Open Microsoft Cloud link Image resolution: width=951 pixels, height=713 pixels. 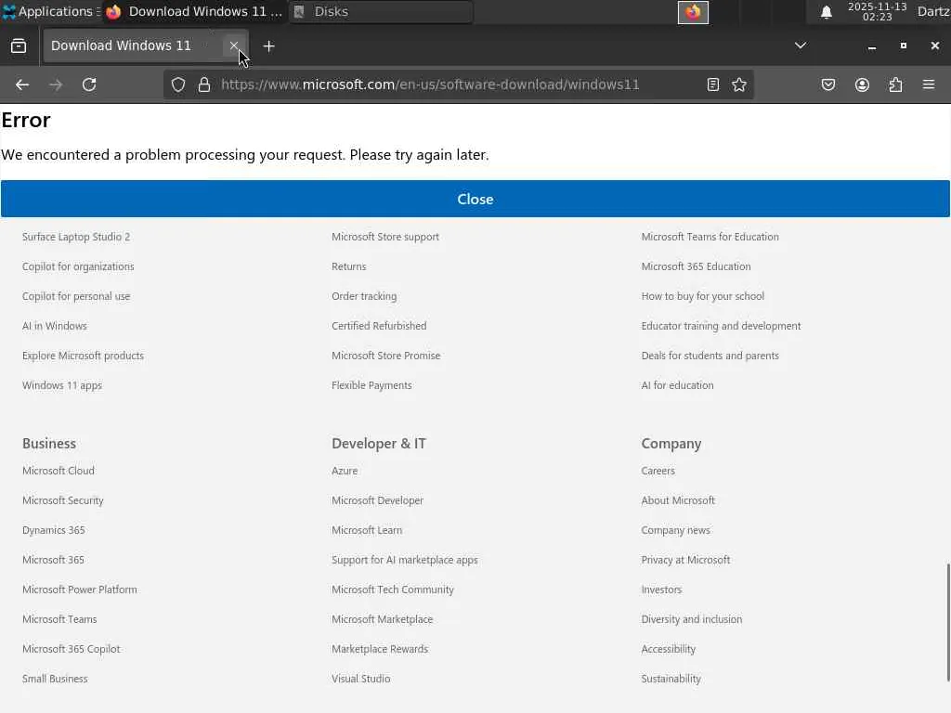(x=59, y=471)
